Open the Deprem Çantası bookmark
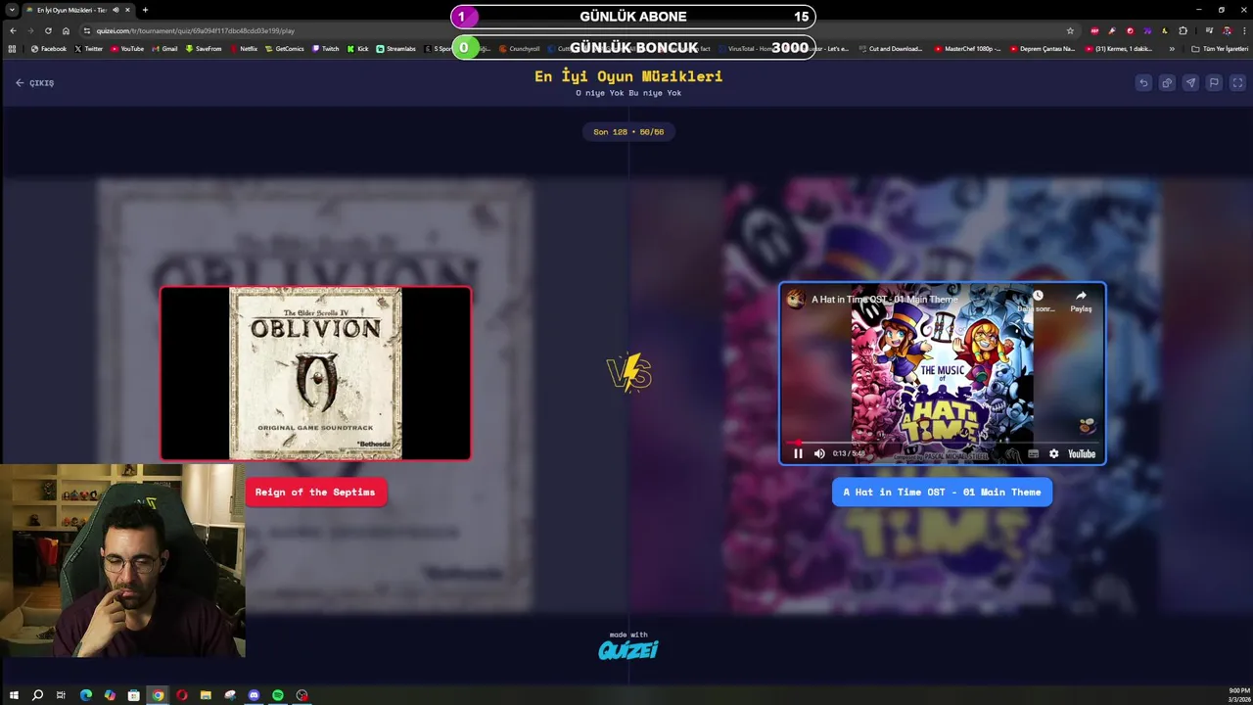This screenshot has height=705, width=1253. tap(1041, 49)
